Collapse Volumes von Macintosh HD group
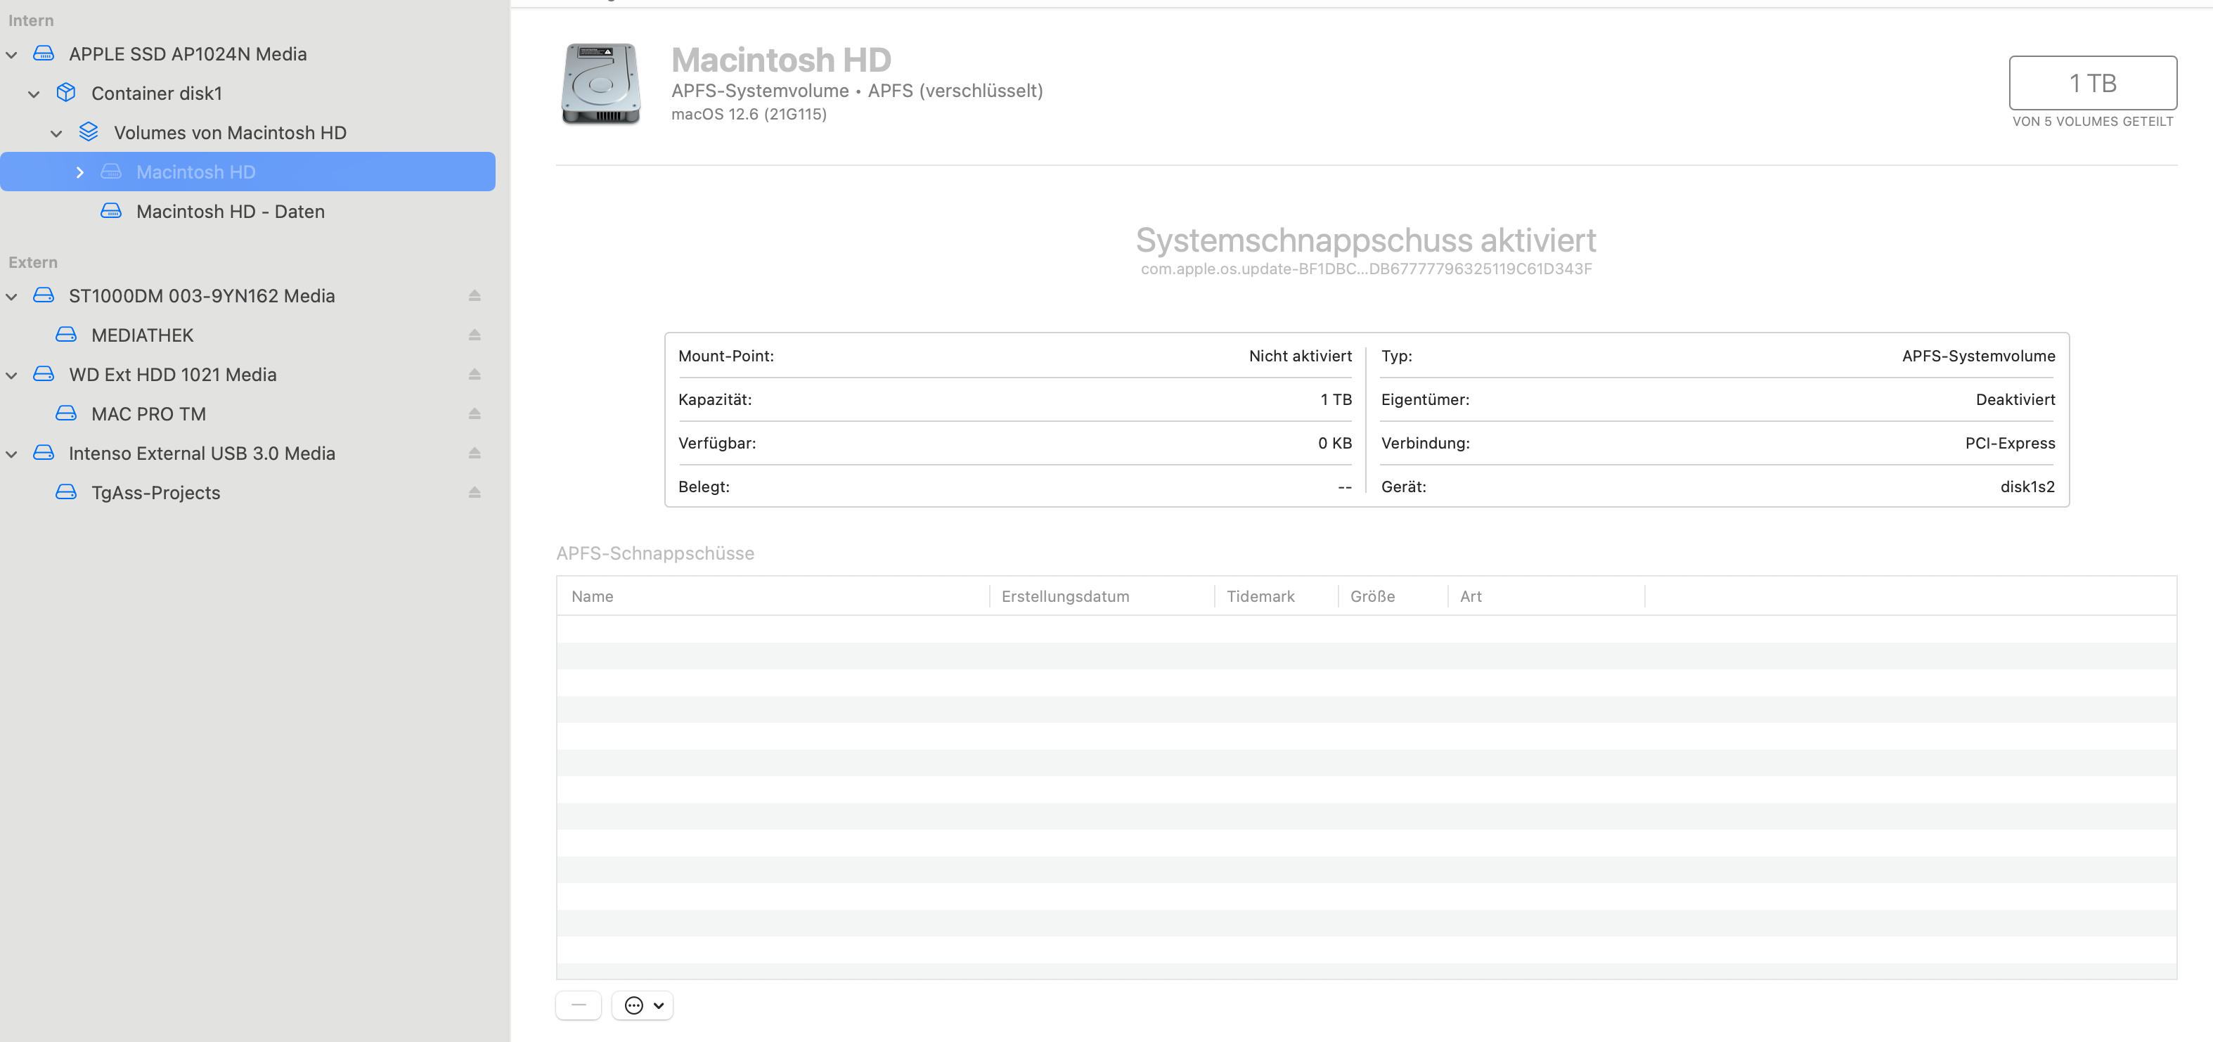The height and width of the screenshot is (1042, 2213). pyautogui.click(x=57, y=133)
